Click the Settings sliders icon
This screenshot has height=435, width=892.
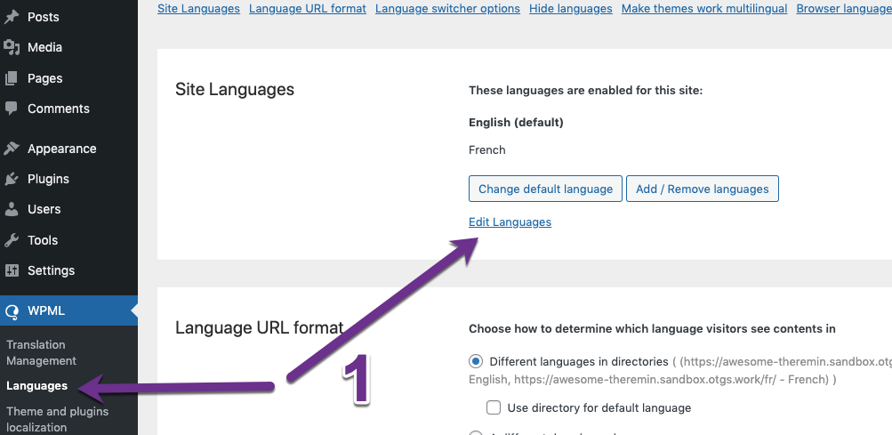[x=12, y=270]
